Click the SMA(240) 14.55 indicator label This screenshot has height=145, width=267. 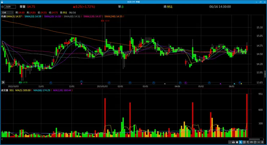113,17
